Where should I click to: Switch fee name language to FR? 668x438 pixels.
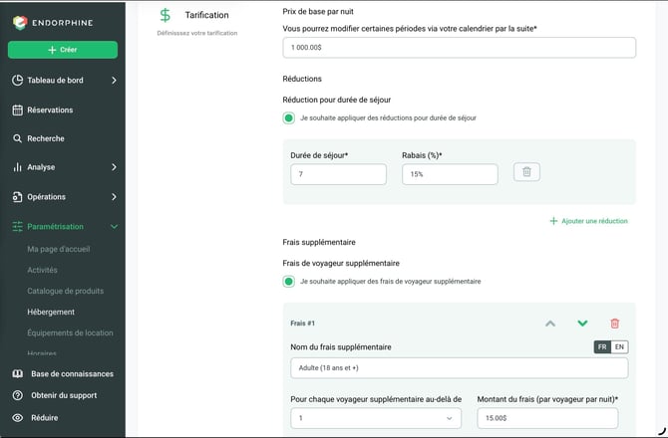(x=602, y=347)
